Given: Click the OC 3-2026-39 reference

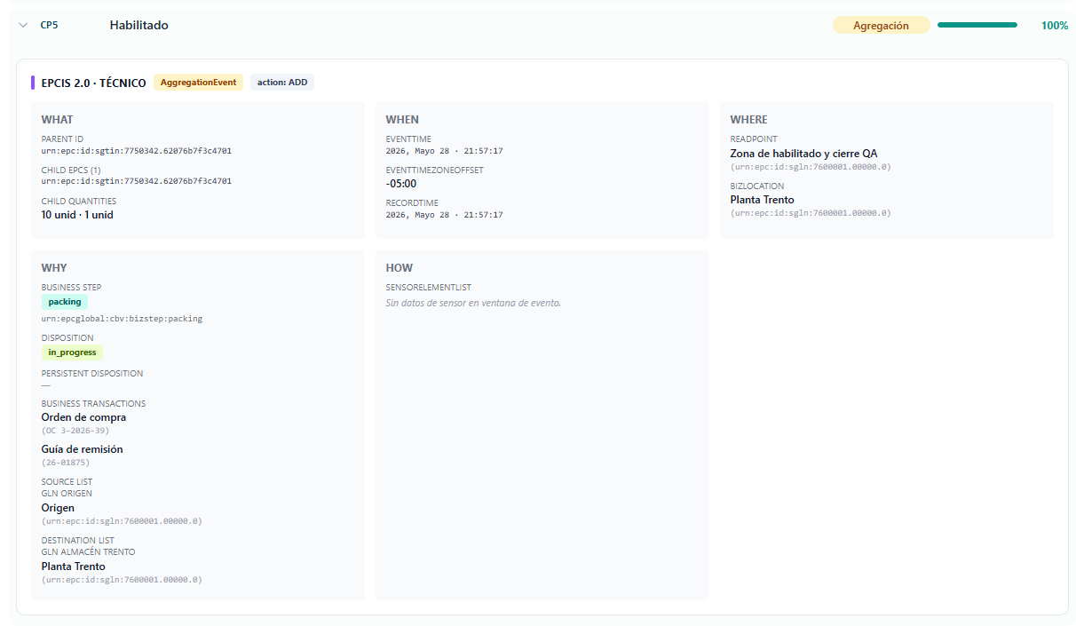Looking at the screenshot, I should 75,431.
